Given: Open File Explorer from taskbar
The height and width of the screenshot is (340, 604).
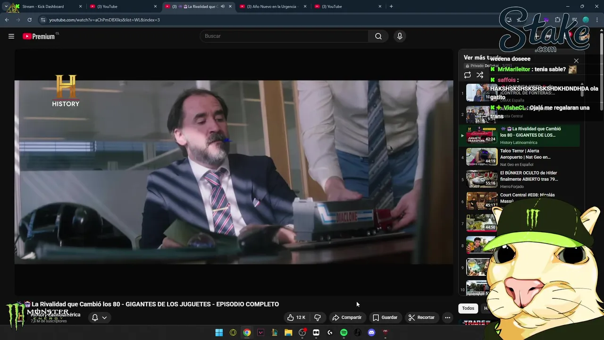Looking at the screenshot, I should click(288, 332).
